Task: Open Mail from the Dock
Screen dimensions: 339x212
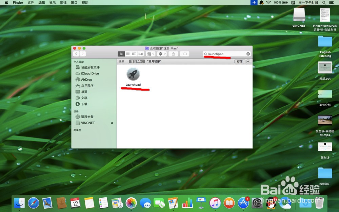Action: click(x=47, y=203)
